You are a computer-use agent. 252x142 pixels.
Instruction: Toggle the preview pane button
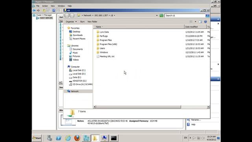tap(200, 22)
